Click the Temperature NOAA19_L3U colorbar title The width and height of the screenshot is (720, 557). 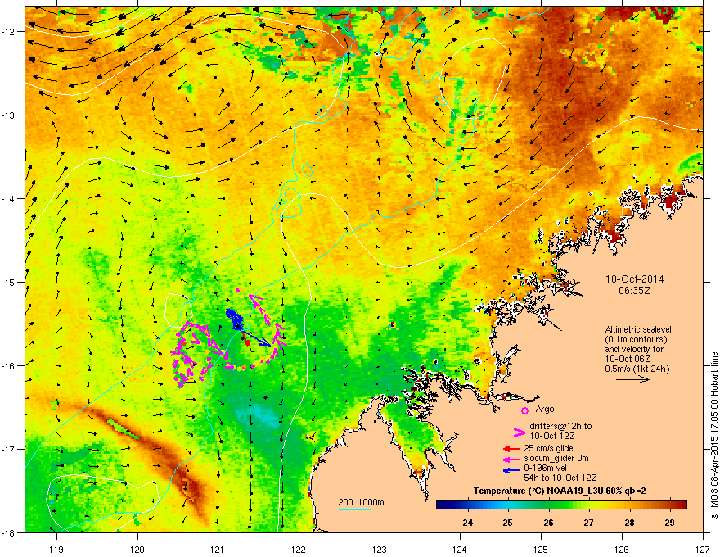[560, 491]
